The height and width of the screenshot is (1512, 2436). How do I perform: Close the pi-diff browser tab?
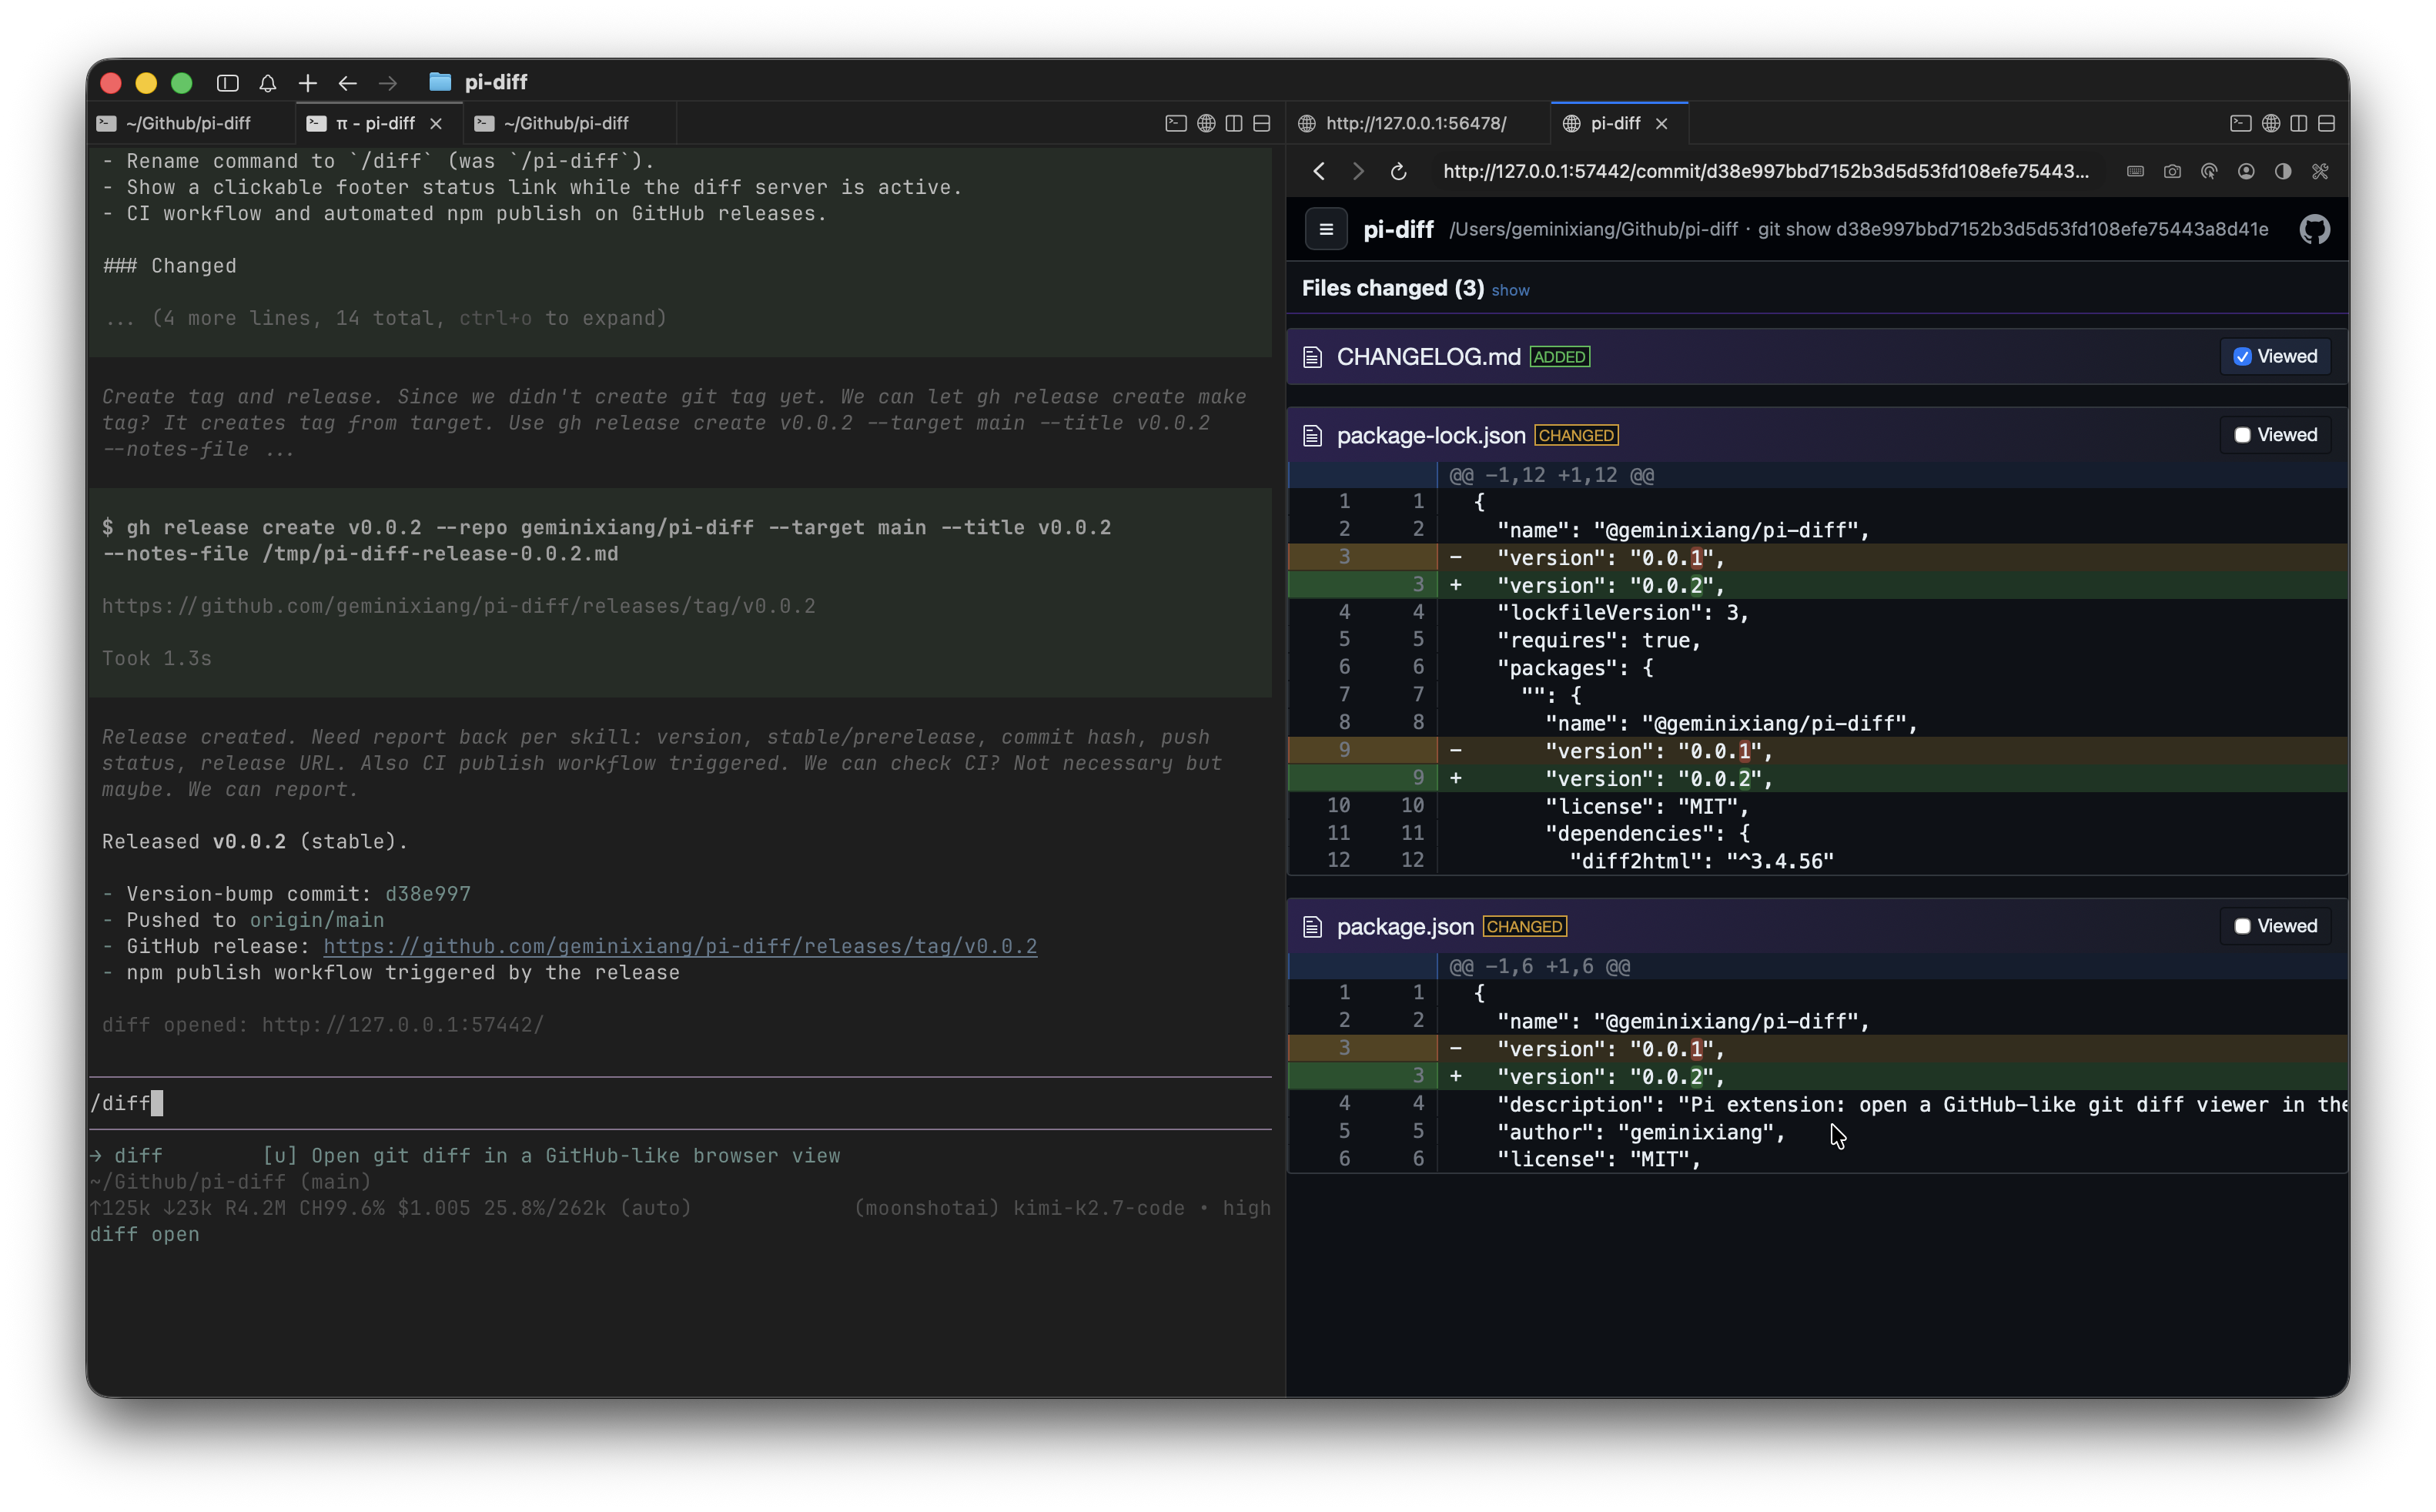pos(1661,123)
